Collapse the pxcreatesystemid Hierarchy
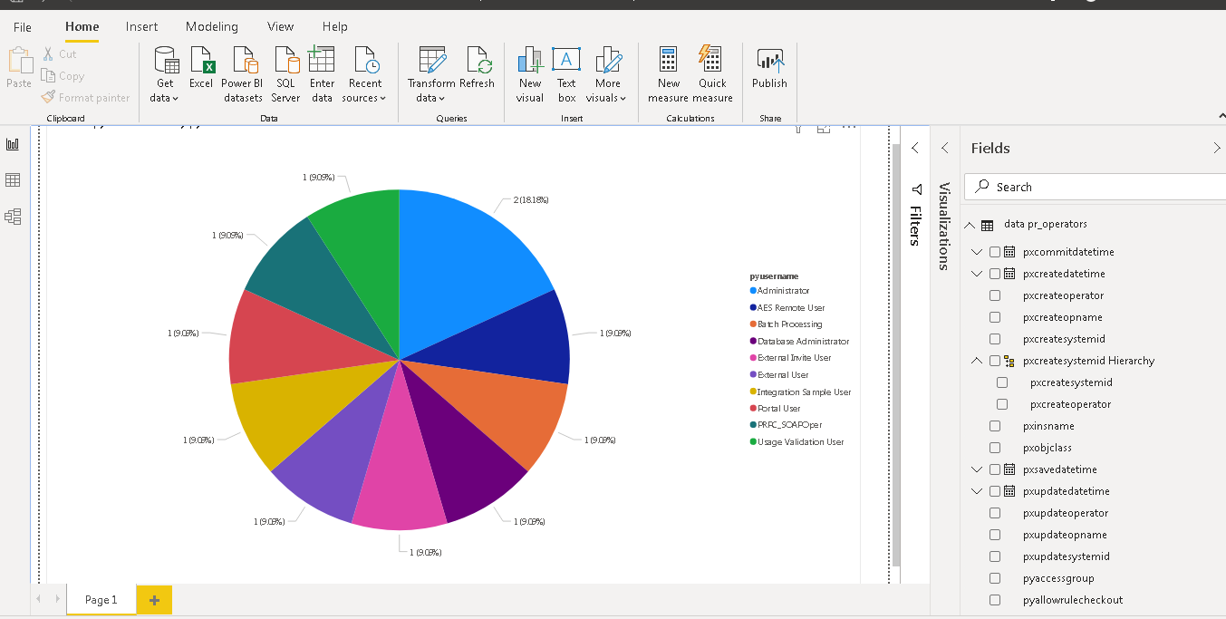 click(x=976, y=360)
